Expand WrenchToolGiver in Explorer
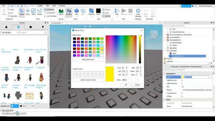 point(167,32)
